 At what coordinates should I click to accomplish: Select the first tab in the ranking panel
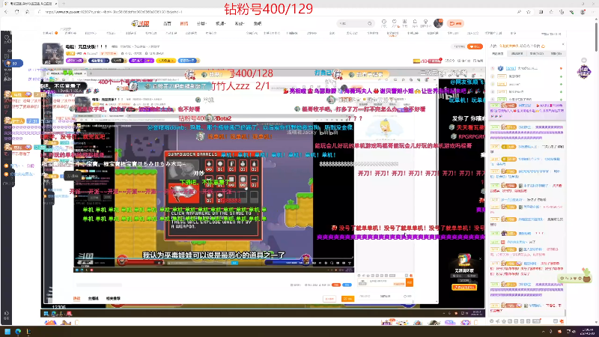click(x=498, y=54)
